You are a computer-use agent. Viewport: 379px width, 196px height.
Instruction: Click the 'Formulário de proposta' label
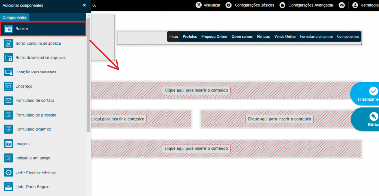[x=36, y=115]
